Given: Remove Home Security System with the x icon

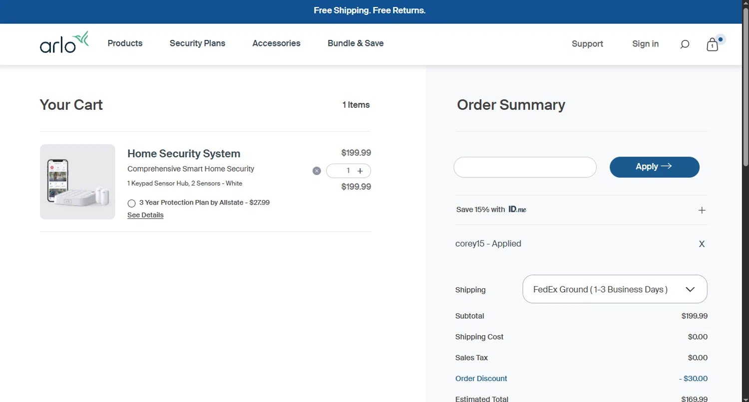Looking at the screenshot, I should click(x=317, y=171).
